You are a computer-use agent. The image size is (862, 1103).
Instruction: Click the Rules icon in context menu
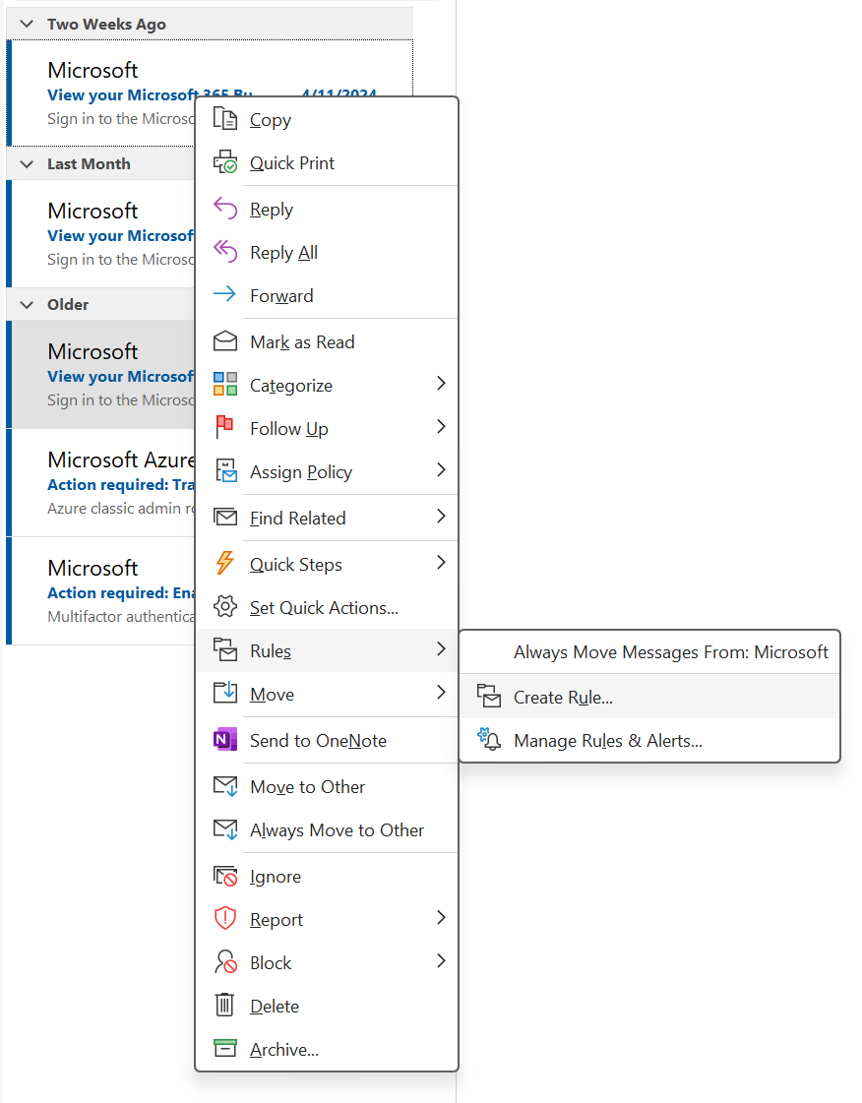tap(225, 649)
